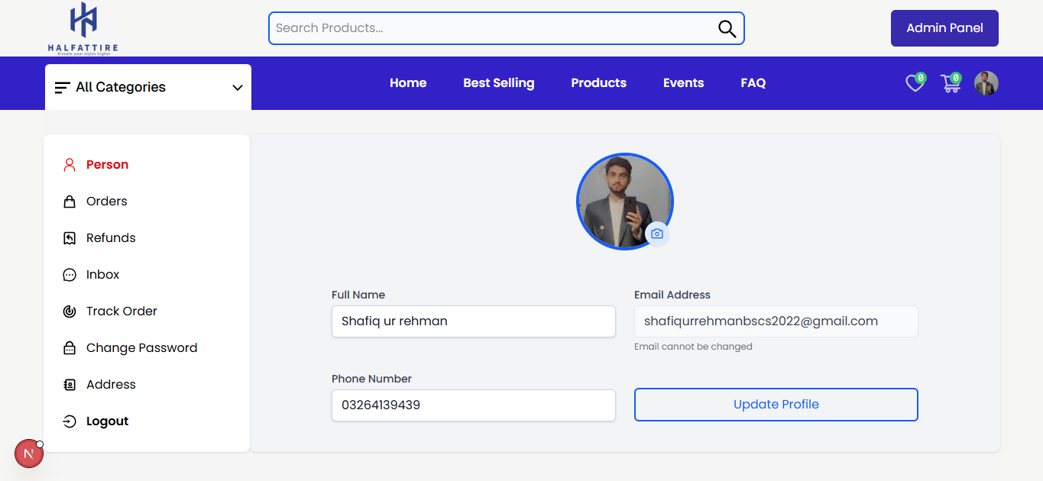Open the Best Selling page
This screenshot has height=481, width=1043.
pos(498,83)
